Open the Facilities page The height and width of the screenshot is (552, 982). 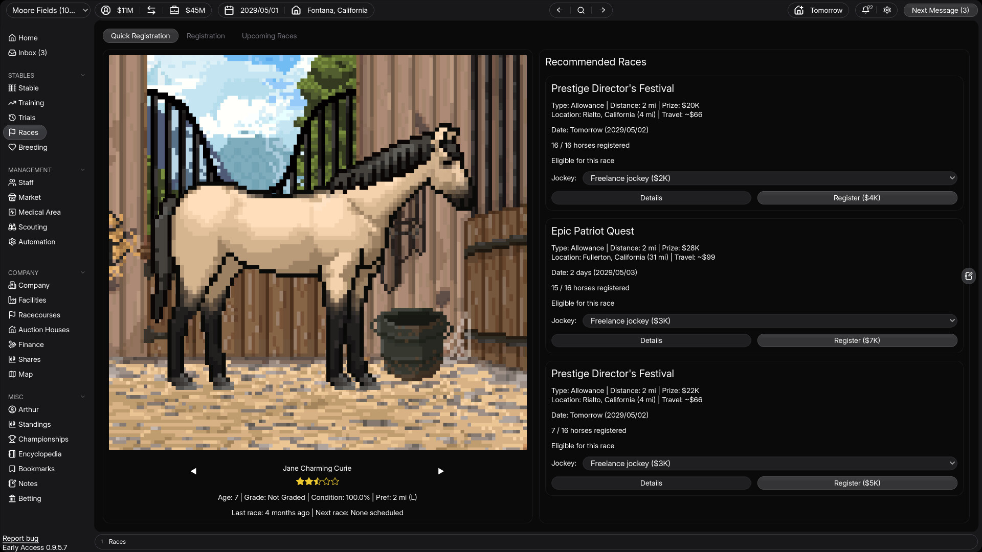tap(27, 300)
